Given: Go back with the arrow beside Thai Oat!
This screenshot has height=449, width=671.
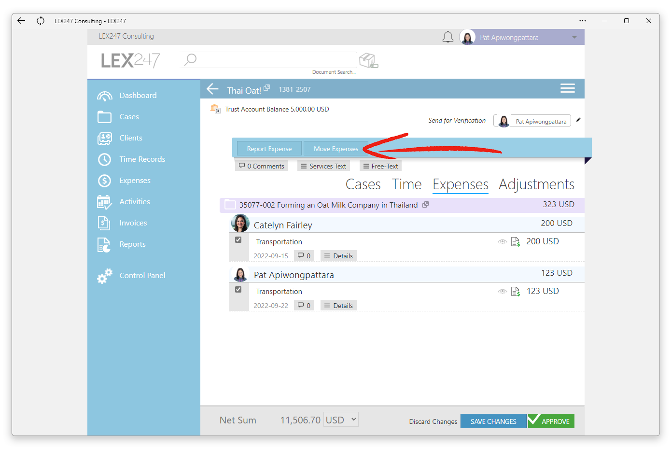Looking at the screenshot, I should tap(213, 89).
